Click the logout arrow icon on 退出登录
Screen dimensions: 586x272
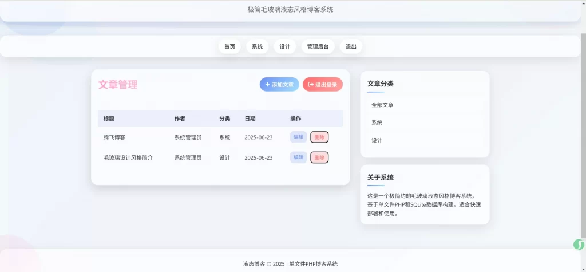[x=311, y=85]
